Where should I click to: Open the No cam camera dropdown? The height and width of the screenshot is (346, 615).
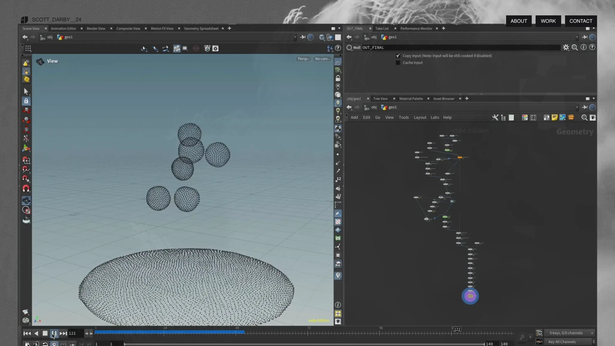[x=322, y=59]
